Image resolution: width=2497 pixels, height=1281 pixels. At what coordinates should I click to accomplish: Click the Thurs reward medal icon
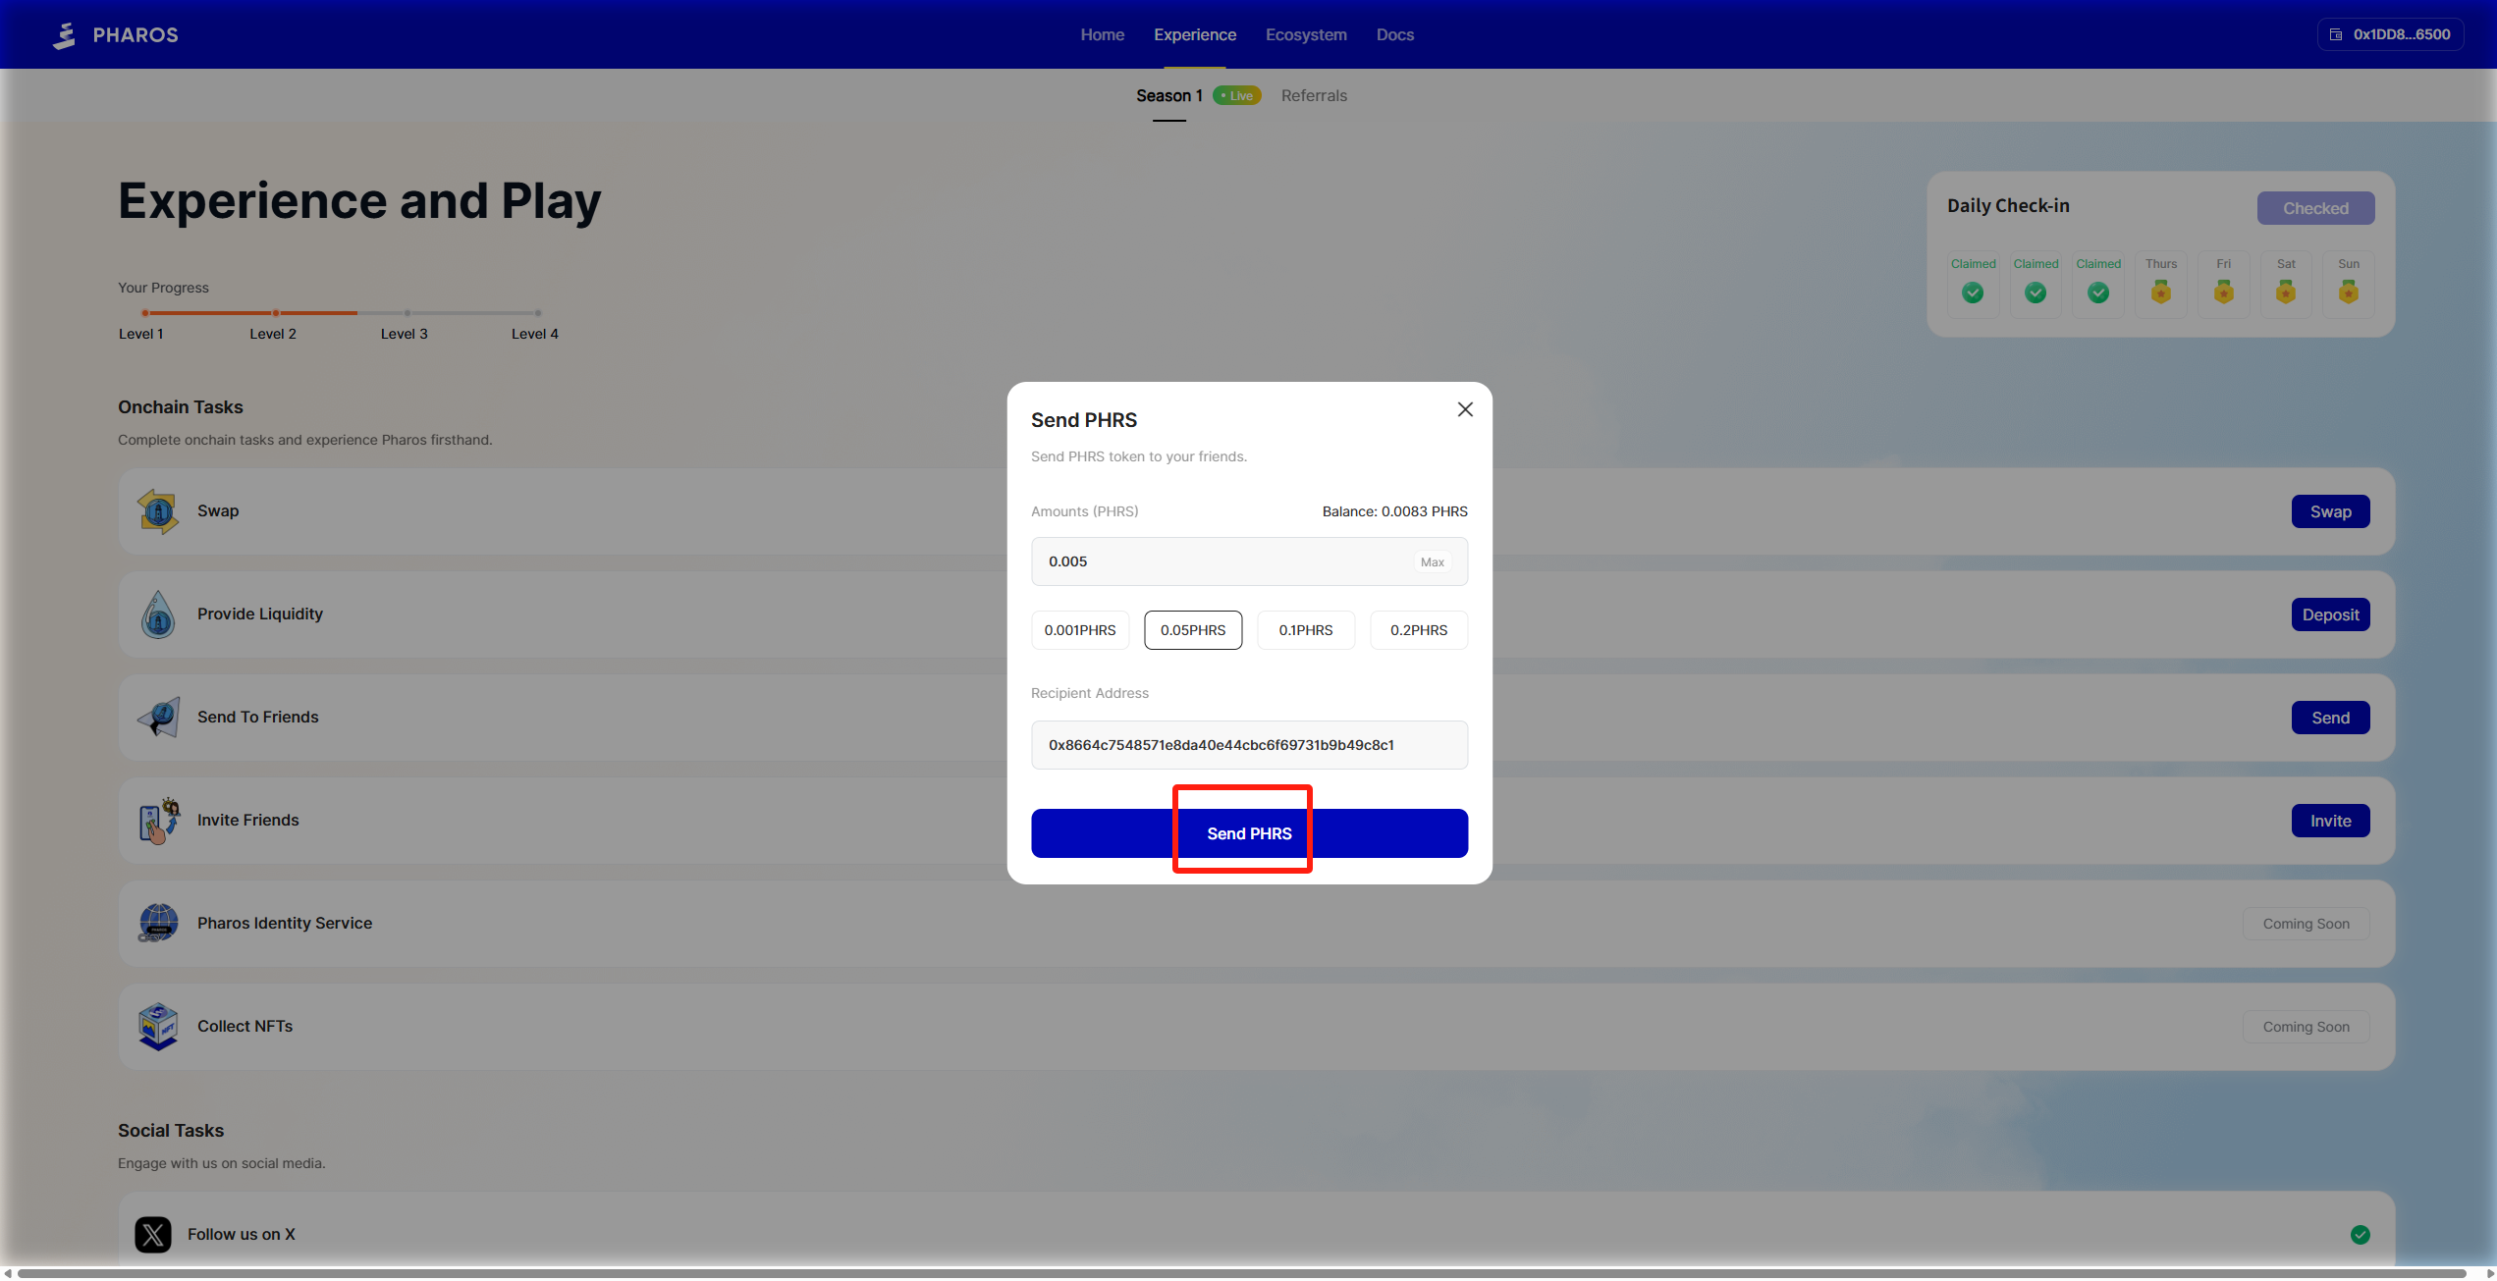(2161, 292)
